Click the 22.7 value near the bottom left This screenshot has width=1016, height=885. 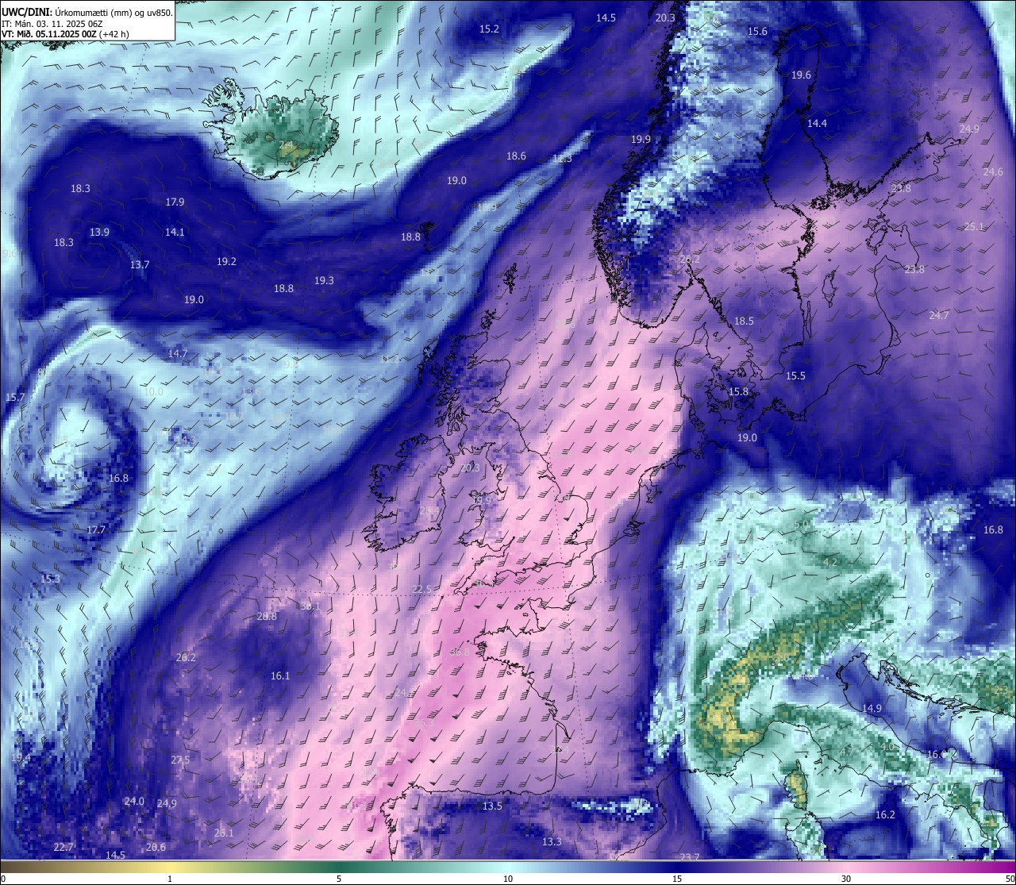point(63,848)
